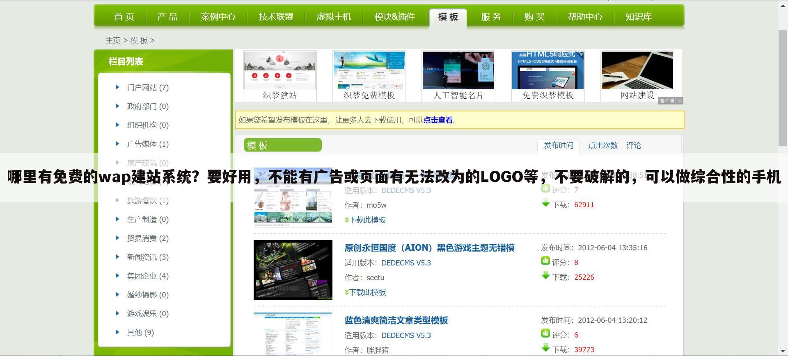The image size is (788, 356).
Task: Open category 生产制造 (0)
Action: click(x=148, y=220)
